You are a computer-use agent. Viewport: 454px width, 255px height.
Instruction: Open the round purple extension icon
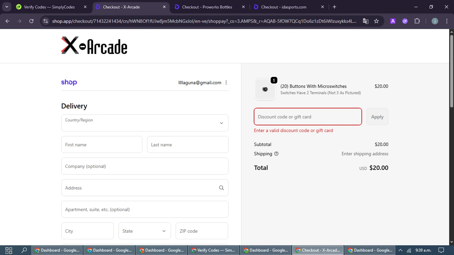click(405, 21)
